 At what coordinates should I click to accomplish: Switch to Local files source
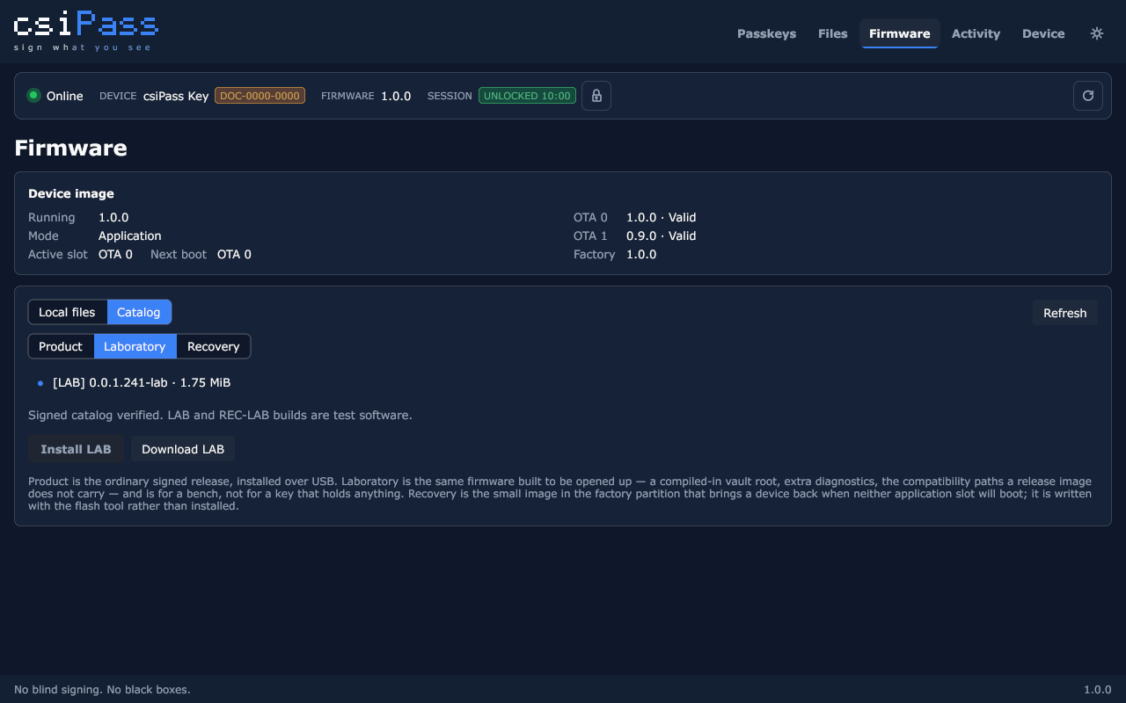point(68,312)
